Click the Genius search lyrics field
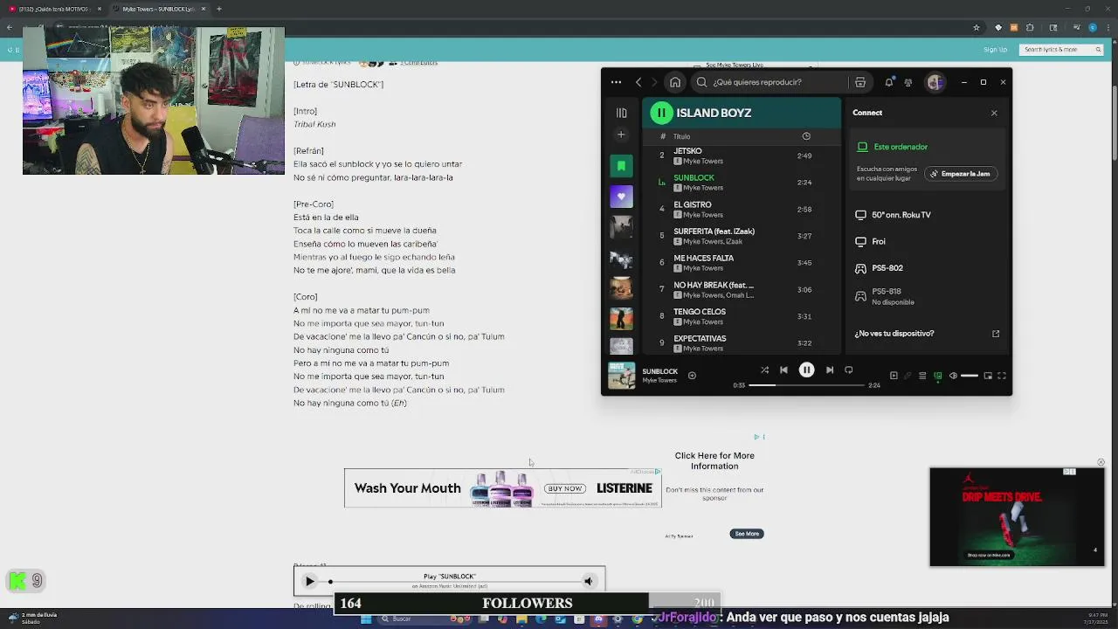1118x629 pixels. [x=1062, y=50]
